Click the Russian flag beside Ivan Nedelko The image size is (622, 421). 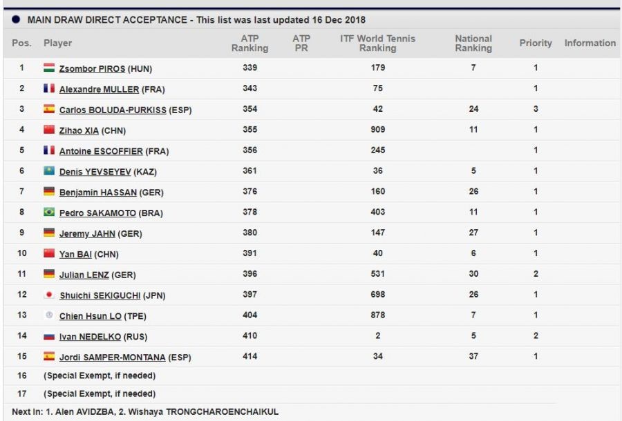click(49, 336)
